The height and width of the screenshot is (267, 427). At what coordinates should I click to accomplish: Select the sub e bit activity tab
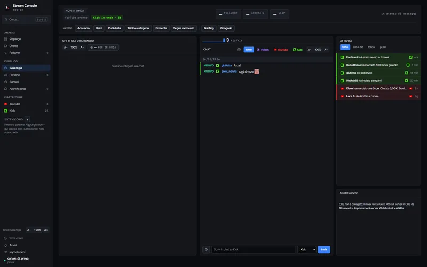(x=358, y=48)
